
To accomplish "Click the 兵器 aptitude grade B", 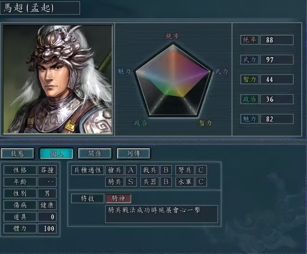I will tap(166, 182).
